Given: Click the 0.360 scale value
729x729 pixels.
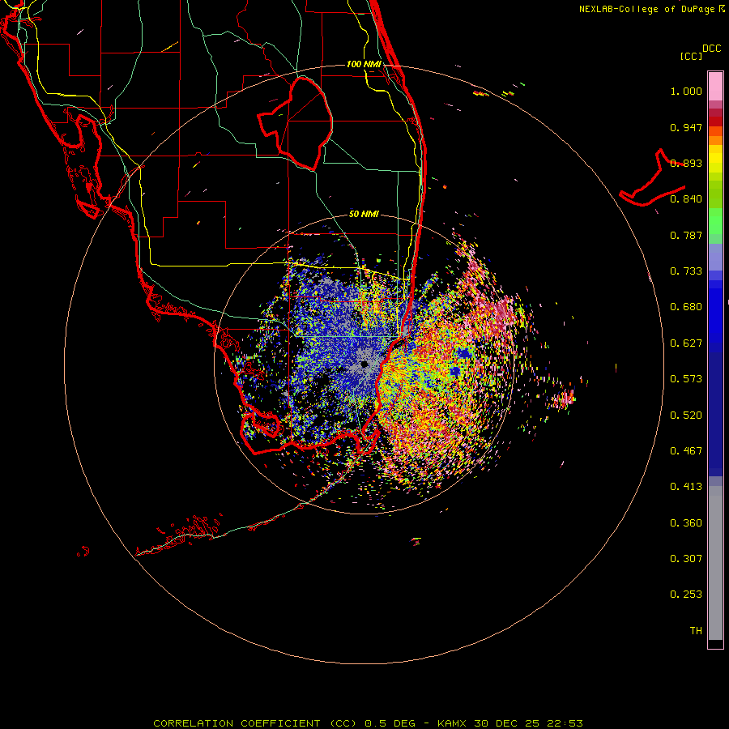Looking at the screenshot, I should [686, 523].
